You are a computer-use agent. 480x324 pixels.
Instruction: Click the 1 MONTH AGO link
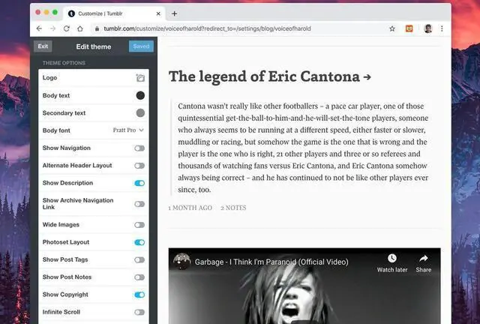tap(190, 208)
